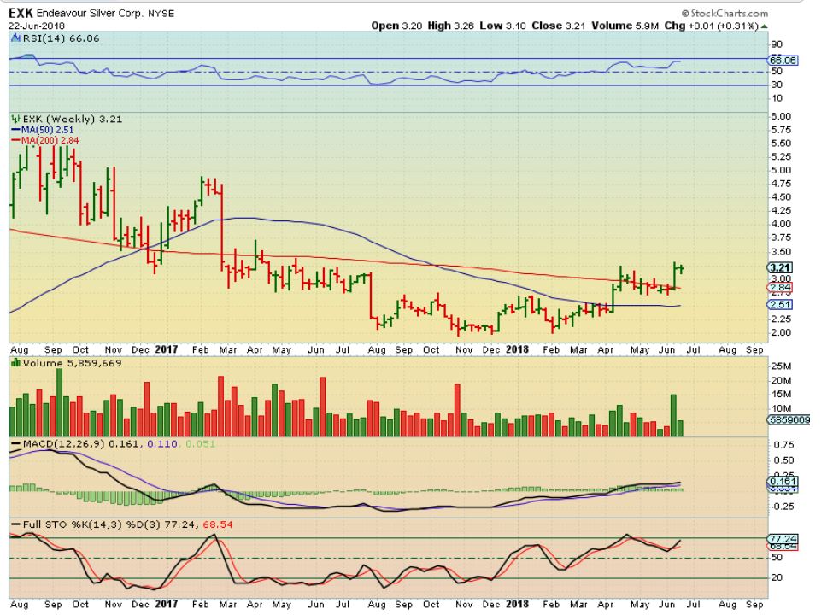Click the green 0.051 MACD histogram value
The width and height of the screenshot is (839, 615).
(x=201, y=444)
